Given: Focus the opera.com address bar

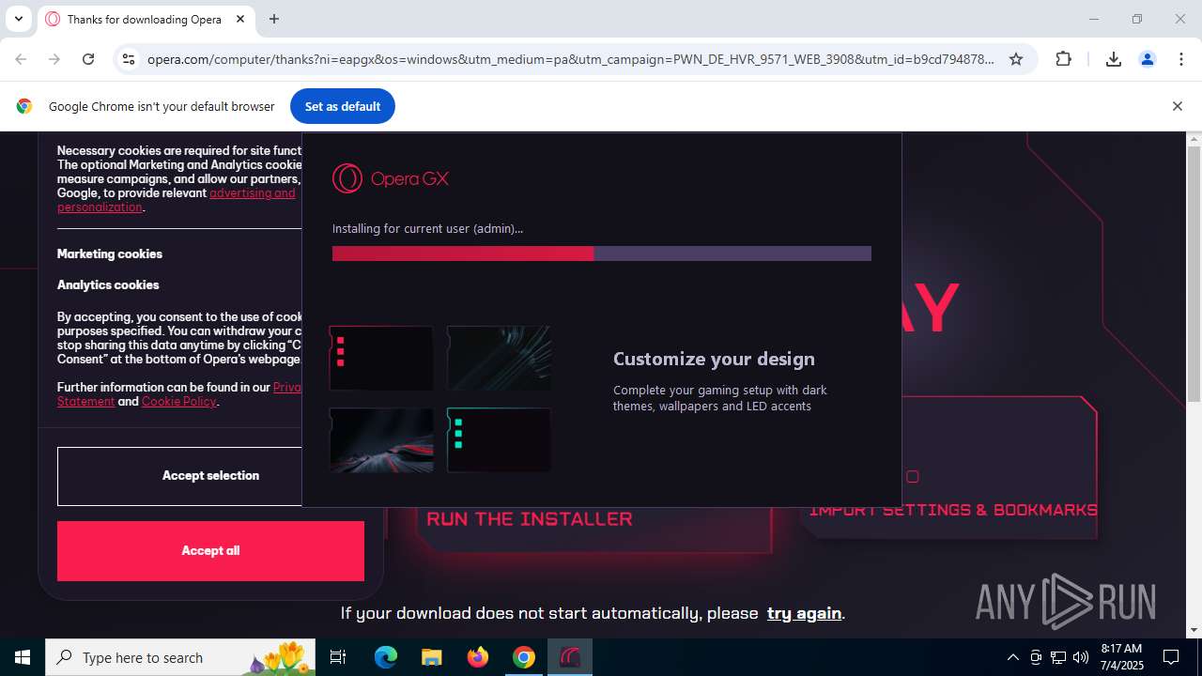Looking at the screenshot, I should [570, 59].
